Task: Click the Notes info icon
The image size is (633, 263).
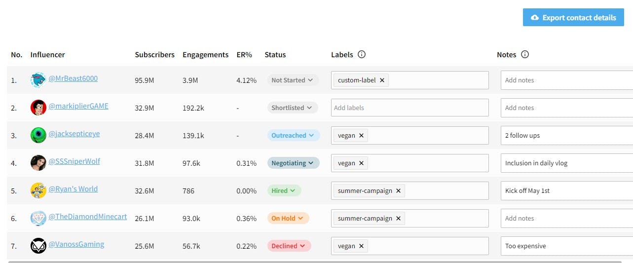Action: tap(525, 55)
